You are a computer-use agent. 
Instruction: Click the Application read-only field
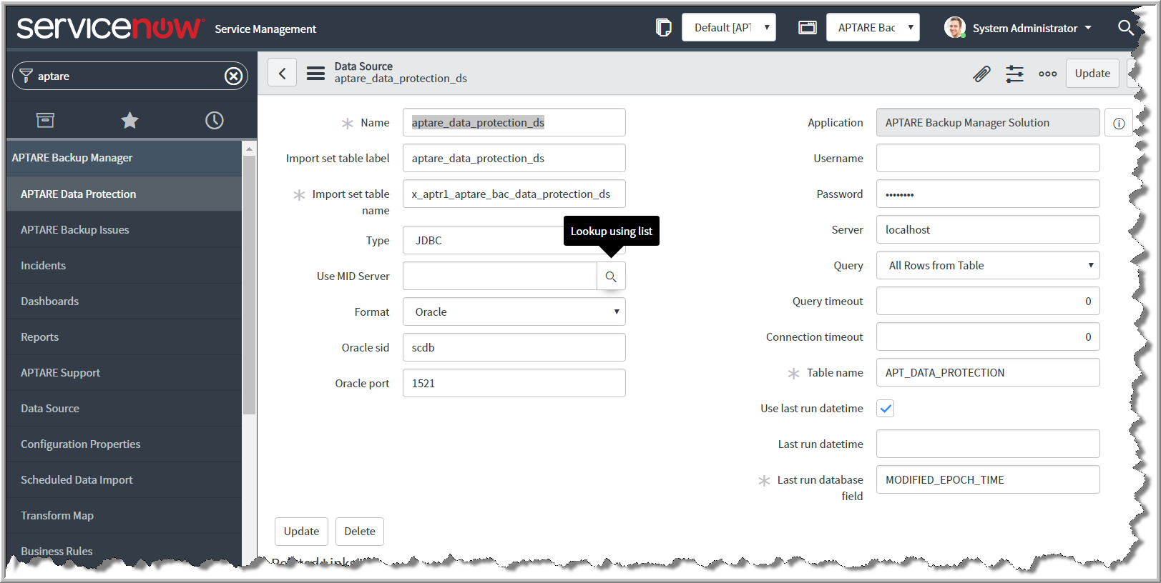point(988,122)
